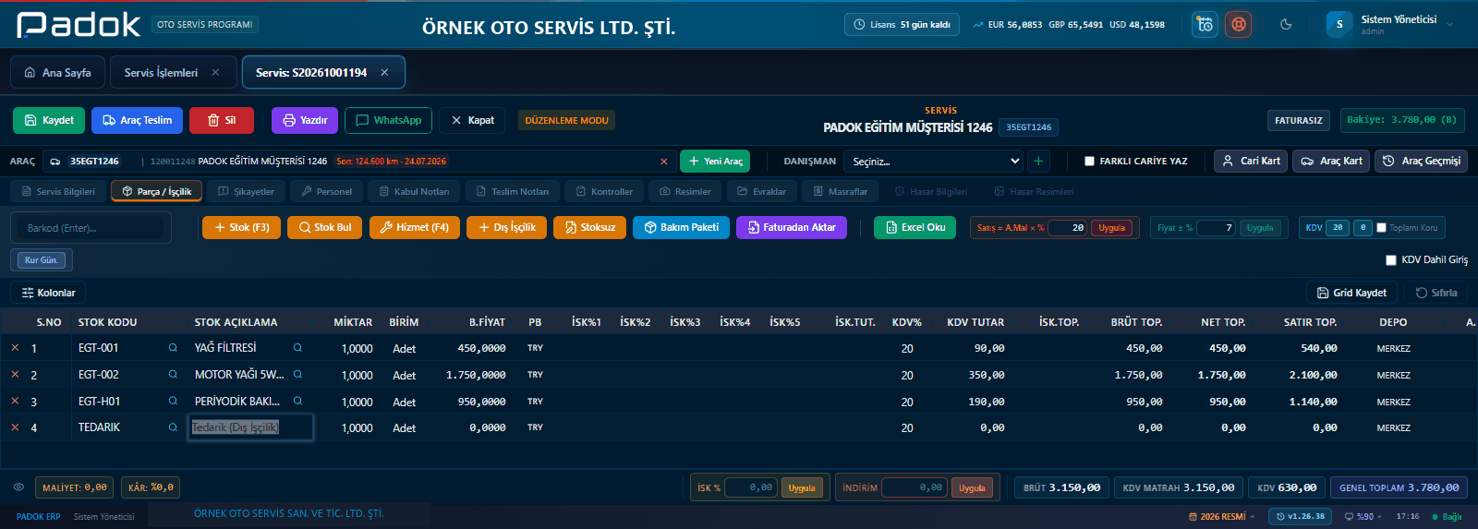Viewport: 1478px width, 529px height.
Task: Click the Kaydet save button
Action: click(49, 120)
